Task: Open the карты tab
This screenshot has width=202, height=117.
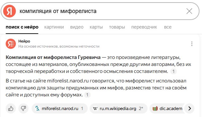Action: click(96, 27)
